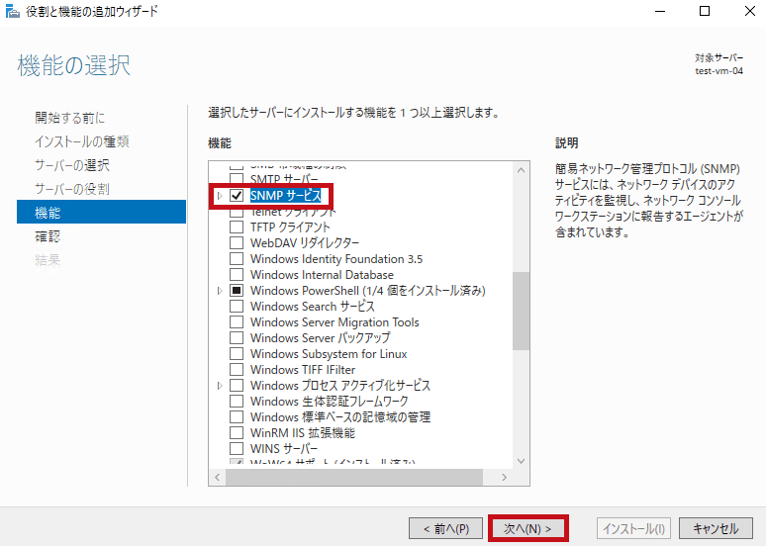Check Windows Identity Foundation 3.5 checkbox
The image size is (766, 546).
[x=237, y=259]
